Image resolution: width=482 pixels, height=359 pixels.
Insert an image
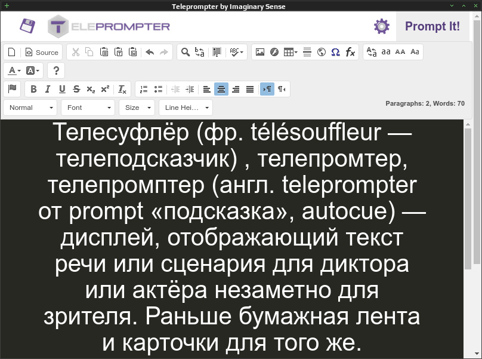pyautogui.click(x=260, y=52)
